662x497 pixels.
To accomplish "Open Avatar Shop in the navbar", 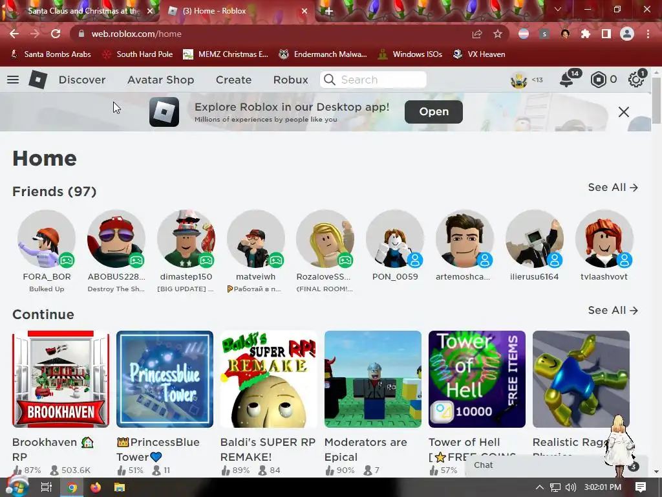I will (161, 80).
